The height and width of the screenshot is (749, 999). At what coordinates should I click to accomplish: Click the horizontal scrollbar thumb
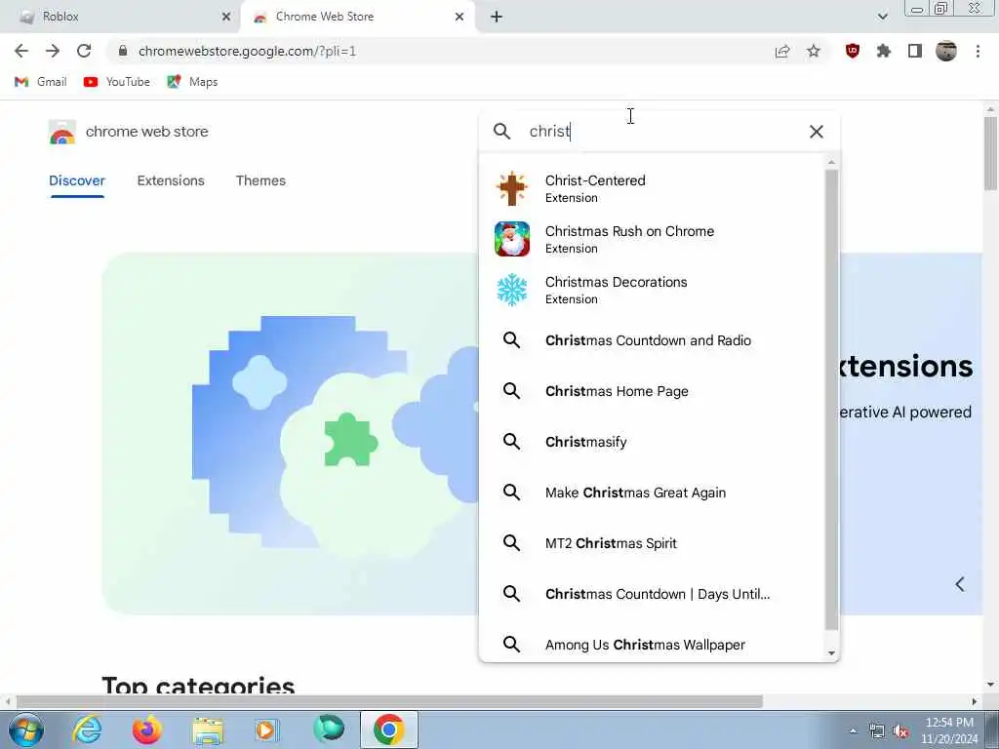(389, 701)
